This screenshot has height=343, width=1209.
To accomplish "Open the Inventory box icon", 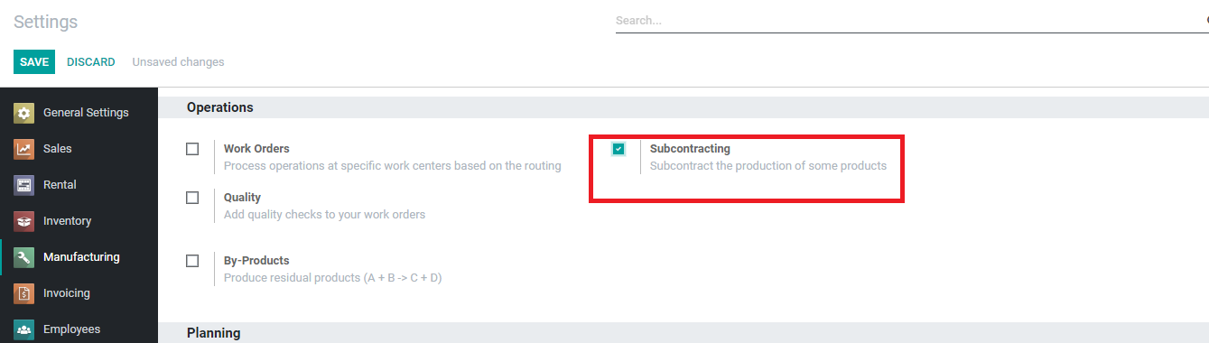I will pyautogui.click(x=24, y=221).
